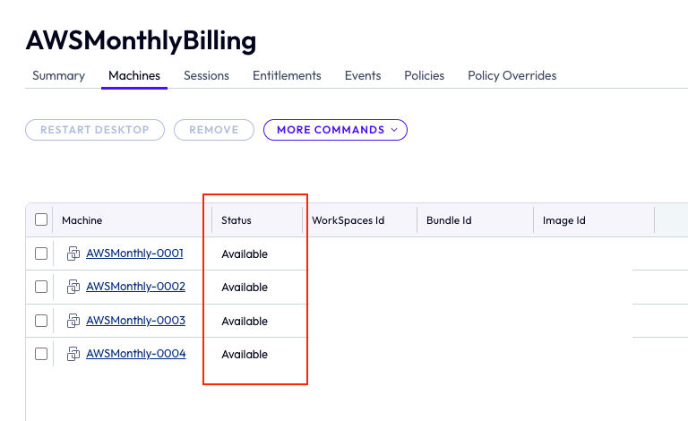Click the WorkSpaces Id column header

[x=348, y=220]
